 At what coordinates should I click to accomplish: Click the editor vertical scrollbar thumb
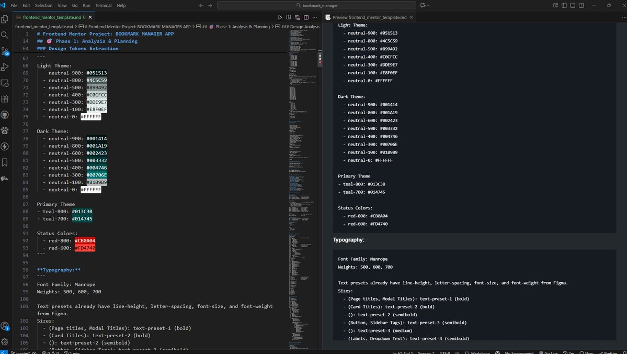tap(320, 59)
